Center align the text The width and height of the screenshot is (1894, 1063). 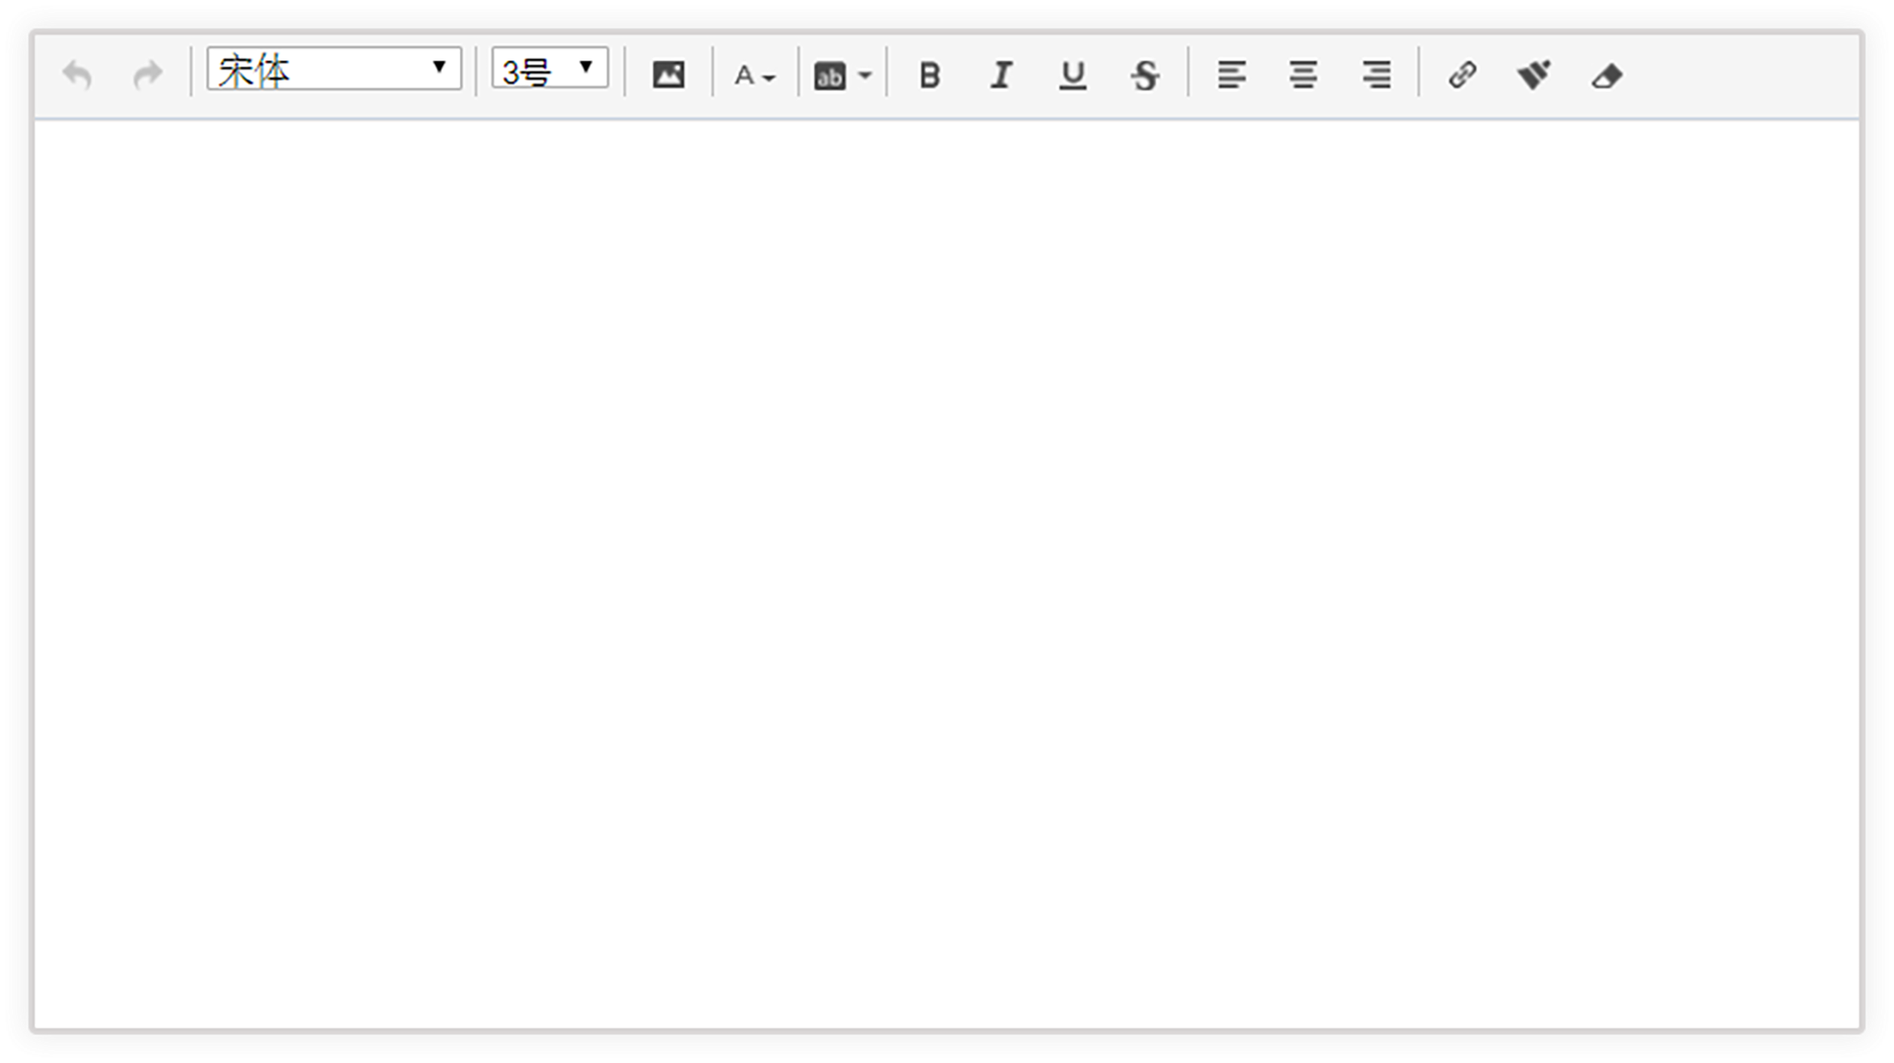[x=1303, y=75]
